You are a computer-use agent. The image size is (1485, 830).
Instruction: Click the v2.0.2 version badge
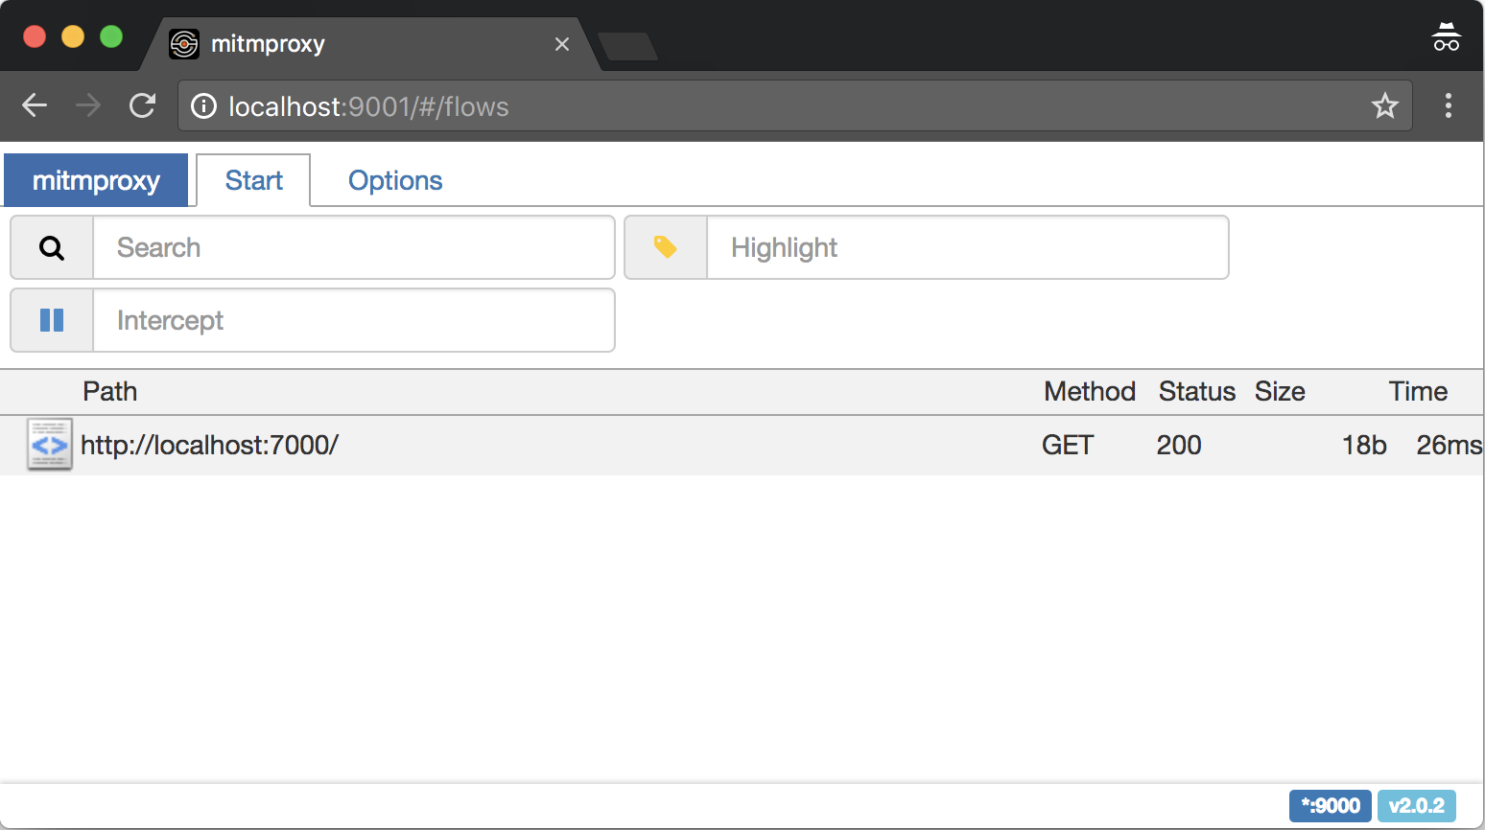[x=1417, y=806]
